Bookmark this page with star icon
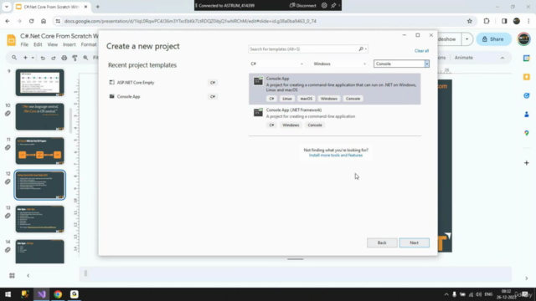Viewport: 536px width, 301px height. 469,21
